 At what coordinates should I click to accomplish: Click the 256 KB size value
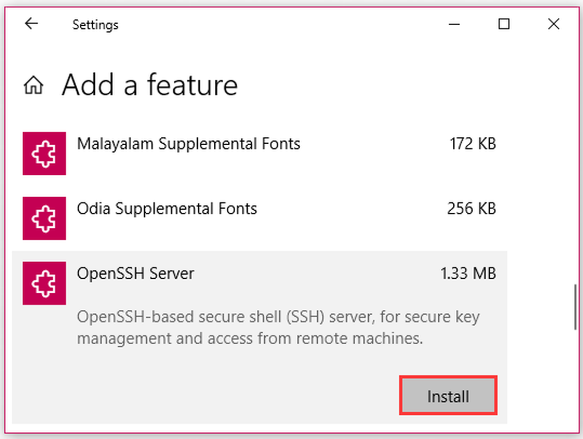pos(471,209)
